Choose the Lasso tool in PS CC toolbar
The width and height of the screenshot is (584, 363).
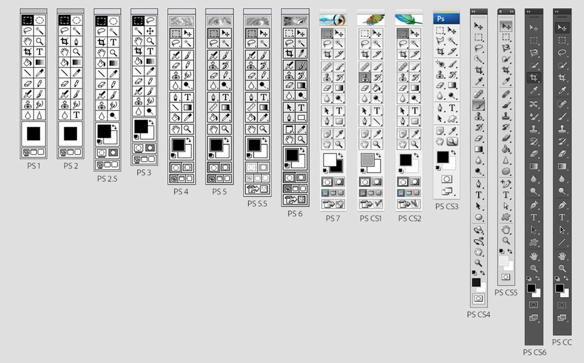coord(562,53)
